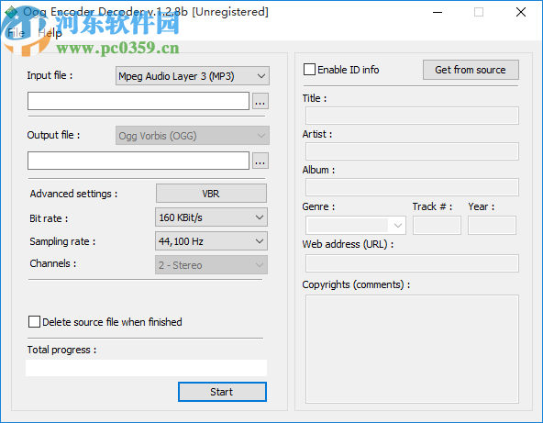Click the output file path field
Screen dimensions: 543x423
(139, 161)
